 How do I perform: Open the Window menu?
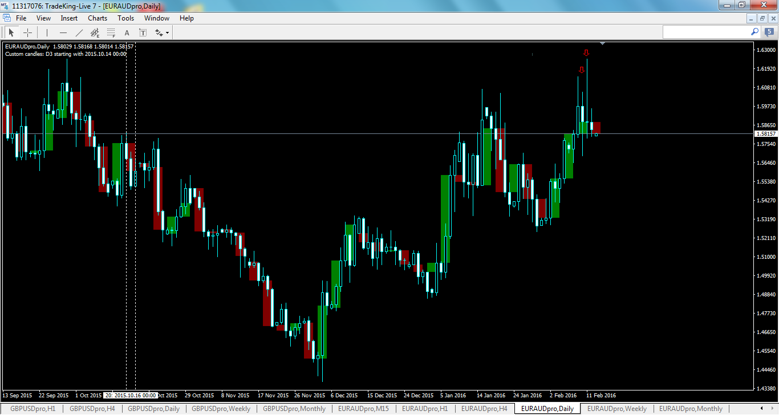(157, 18)
